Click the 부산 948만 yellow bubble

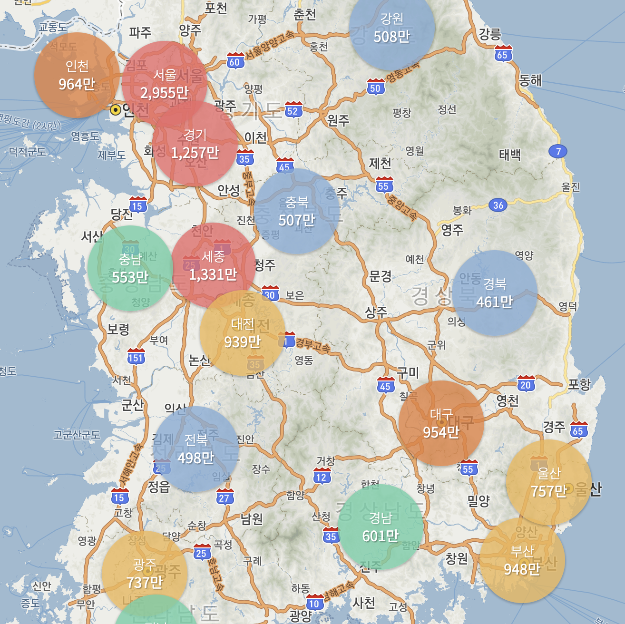pyautogui.click(x=522, y=560)
